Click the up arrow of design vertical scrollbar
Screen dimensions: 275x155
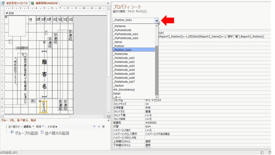pos(109,8)
